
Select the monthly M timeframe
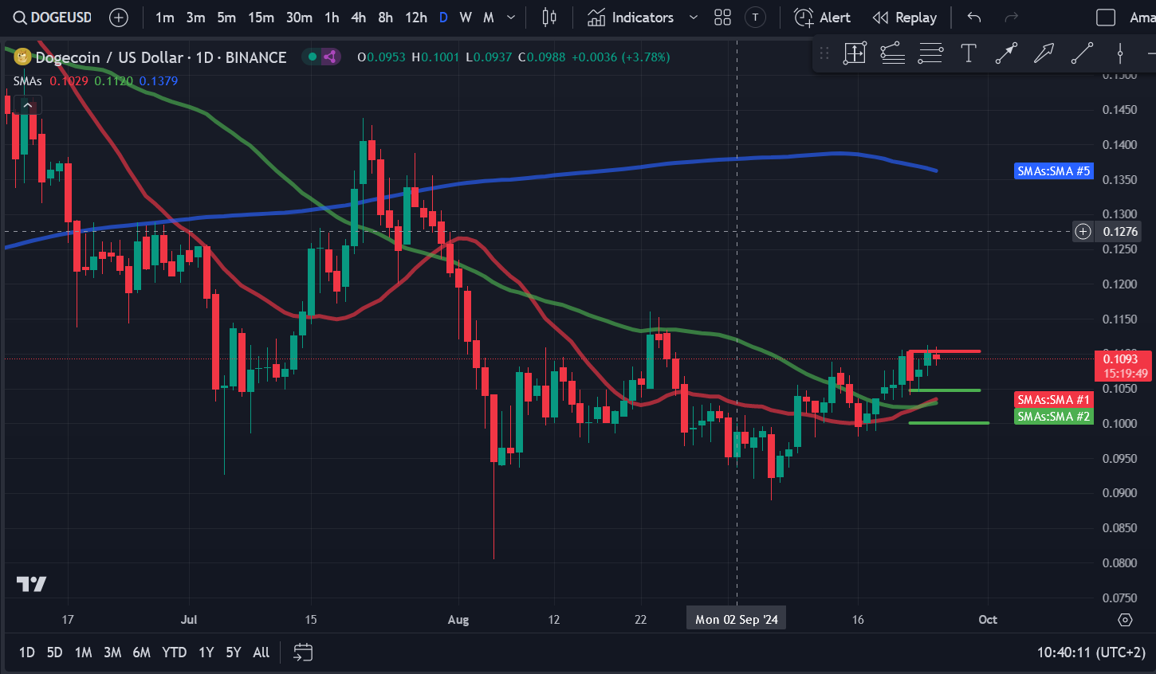[x=489, y=18]
